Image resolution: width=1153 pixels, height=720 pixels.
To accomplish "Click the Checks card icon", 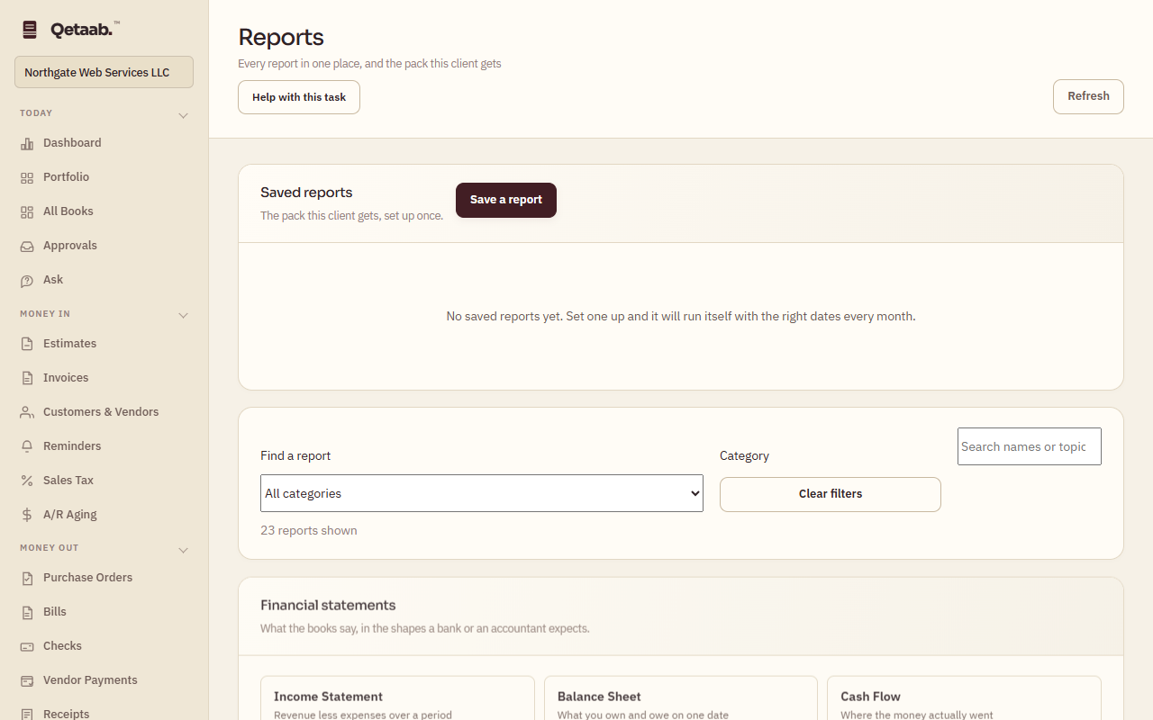I will coord(27,646).
